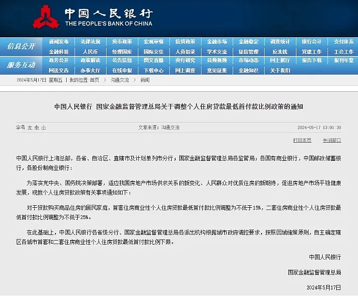This screenshot has height=296, width=358.
Task: Open 国际交往 section
Action: (154, 52)
